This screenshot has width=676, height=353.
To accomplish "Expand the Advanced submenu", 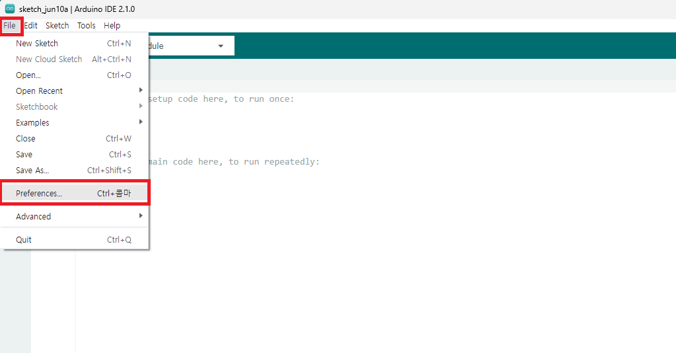I will tap(74, 217).
